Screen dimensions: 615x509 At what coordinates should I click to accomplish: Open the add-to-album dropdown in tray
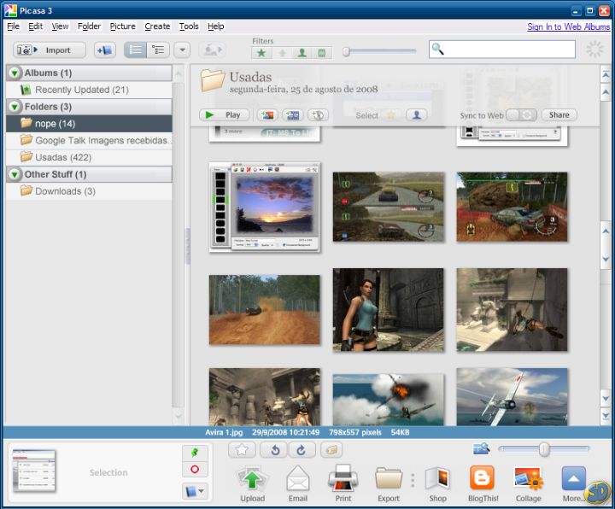[x=195, y=491]
